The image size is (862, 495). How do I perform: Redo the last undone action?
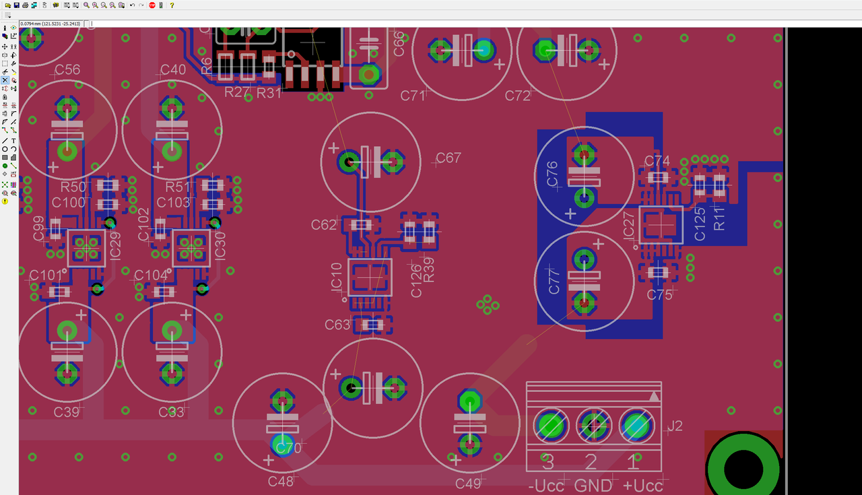(141, 5)
